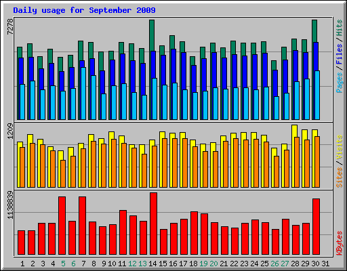Select the orange Sites bar for day 10
This screenshot has width=347, height=271.
(114, 163)
